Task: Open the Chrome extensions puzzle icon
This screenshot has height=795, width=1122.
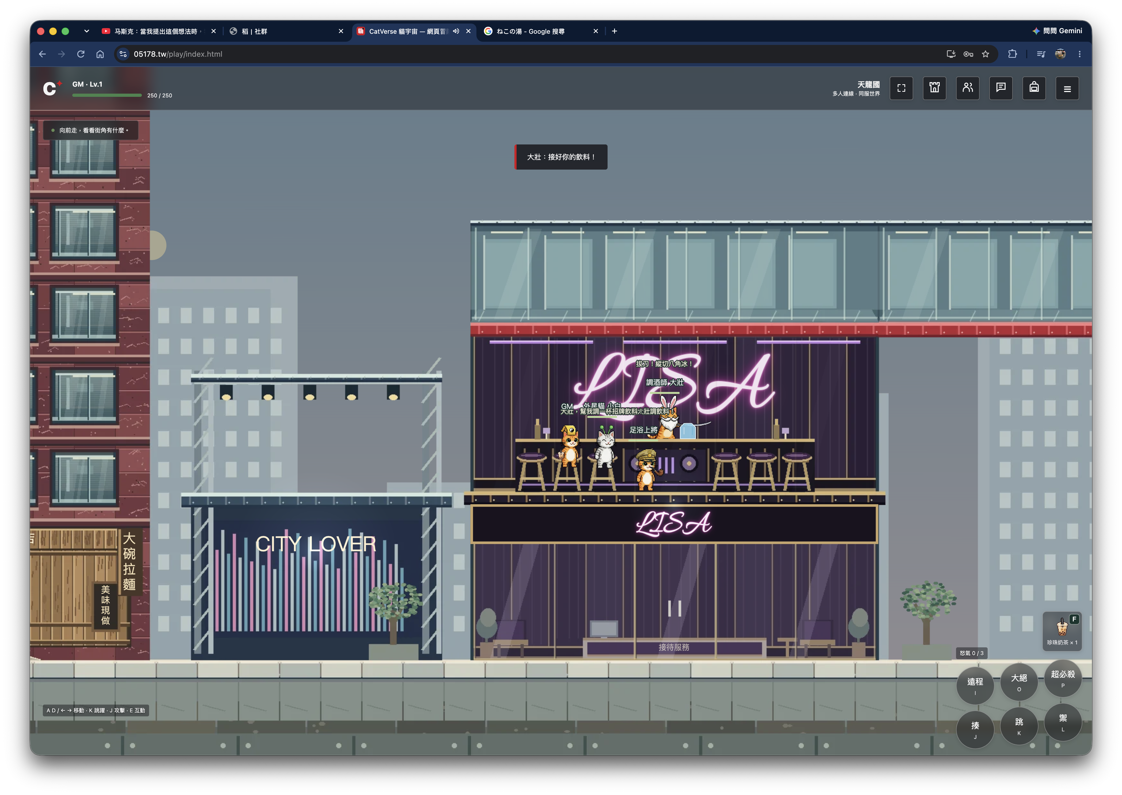Action: [x=1012, y=54]
